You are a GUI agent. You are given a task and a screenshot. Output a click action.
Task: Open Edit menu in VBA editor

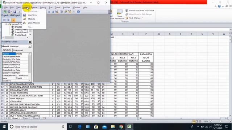12,7
